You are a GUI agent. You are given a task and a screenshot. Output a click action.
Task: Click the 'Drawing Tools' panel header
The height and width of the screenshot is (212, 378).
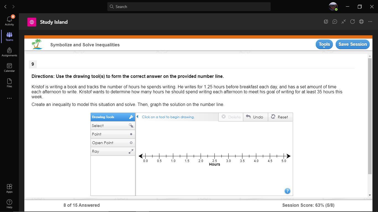(113, 117)
